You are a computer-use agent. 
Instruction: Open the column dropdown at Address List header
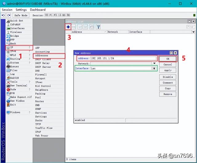(x=193, y=32)
